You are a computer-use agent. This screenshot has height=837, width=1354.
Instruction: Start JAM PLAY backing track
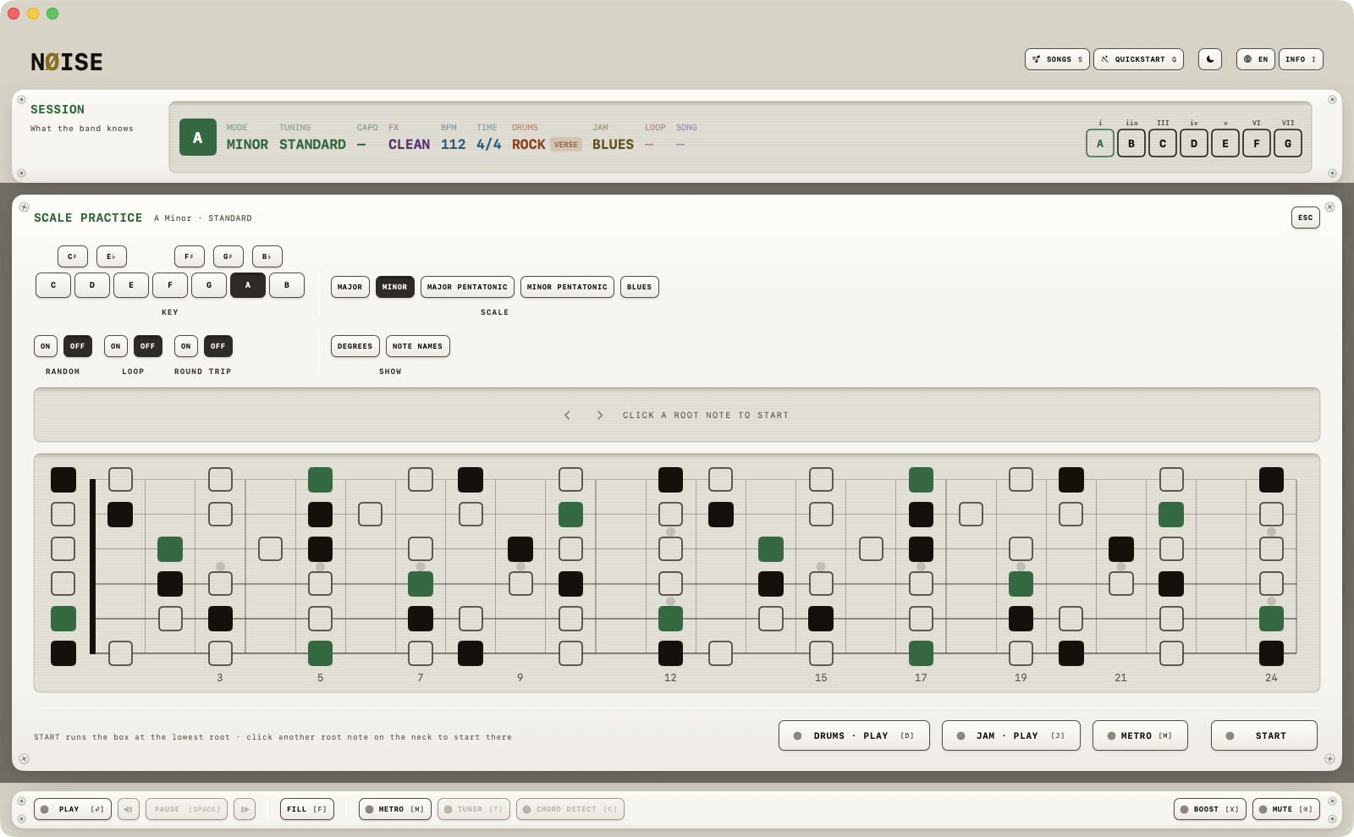[x=1011, y=735]
